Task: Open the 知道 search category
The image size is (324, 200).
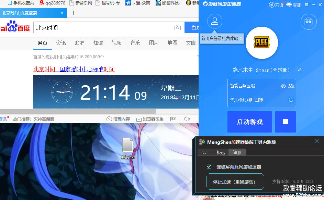Action: tap(98, 43)
